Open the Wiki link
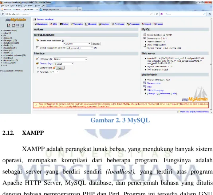This screenshot has width=213, height=195. click(149, 87)
